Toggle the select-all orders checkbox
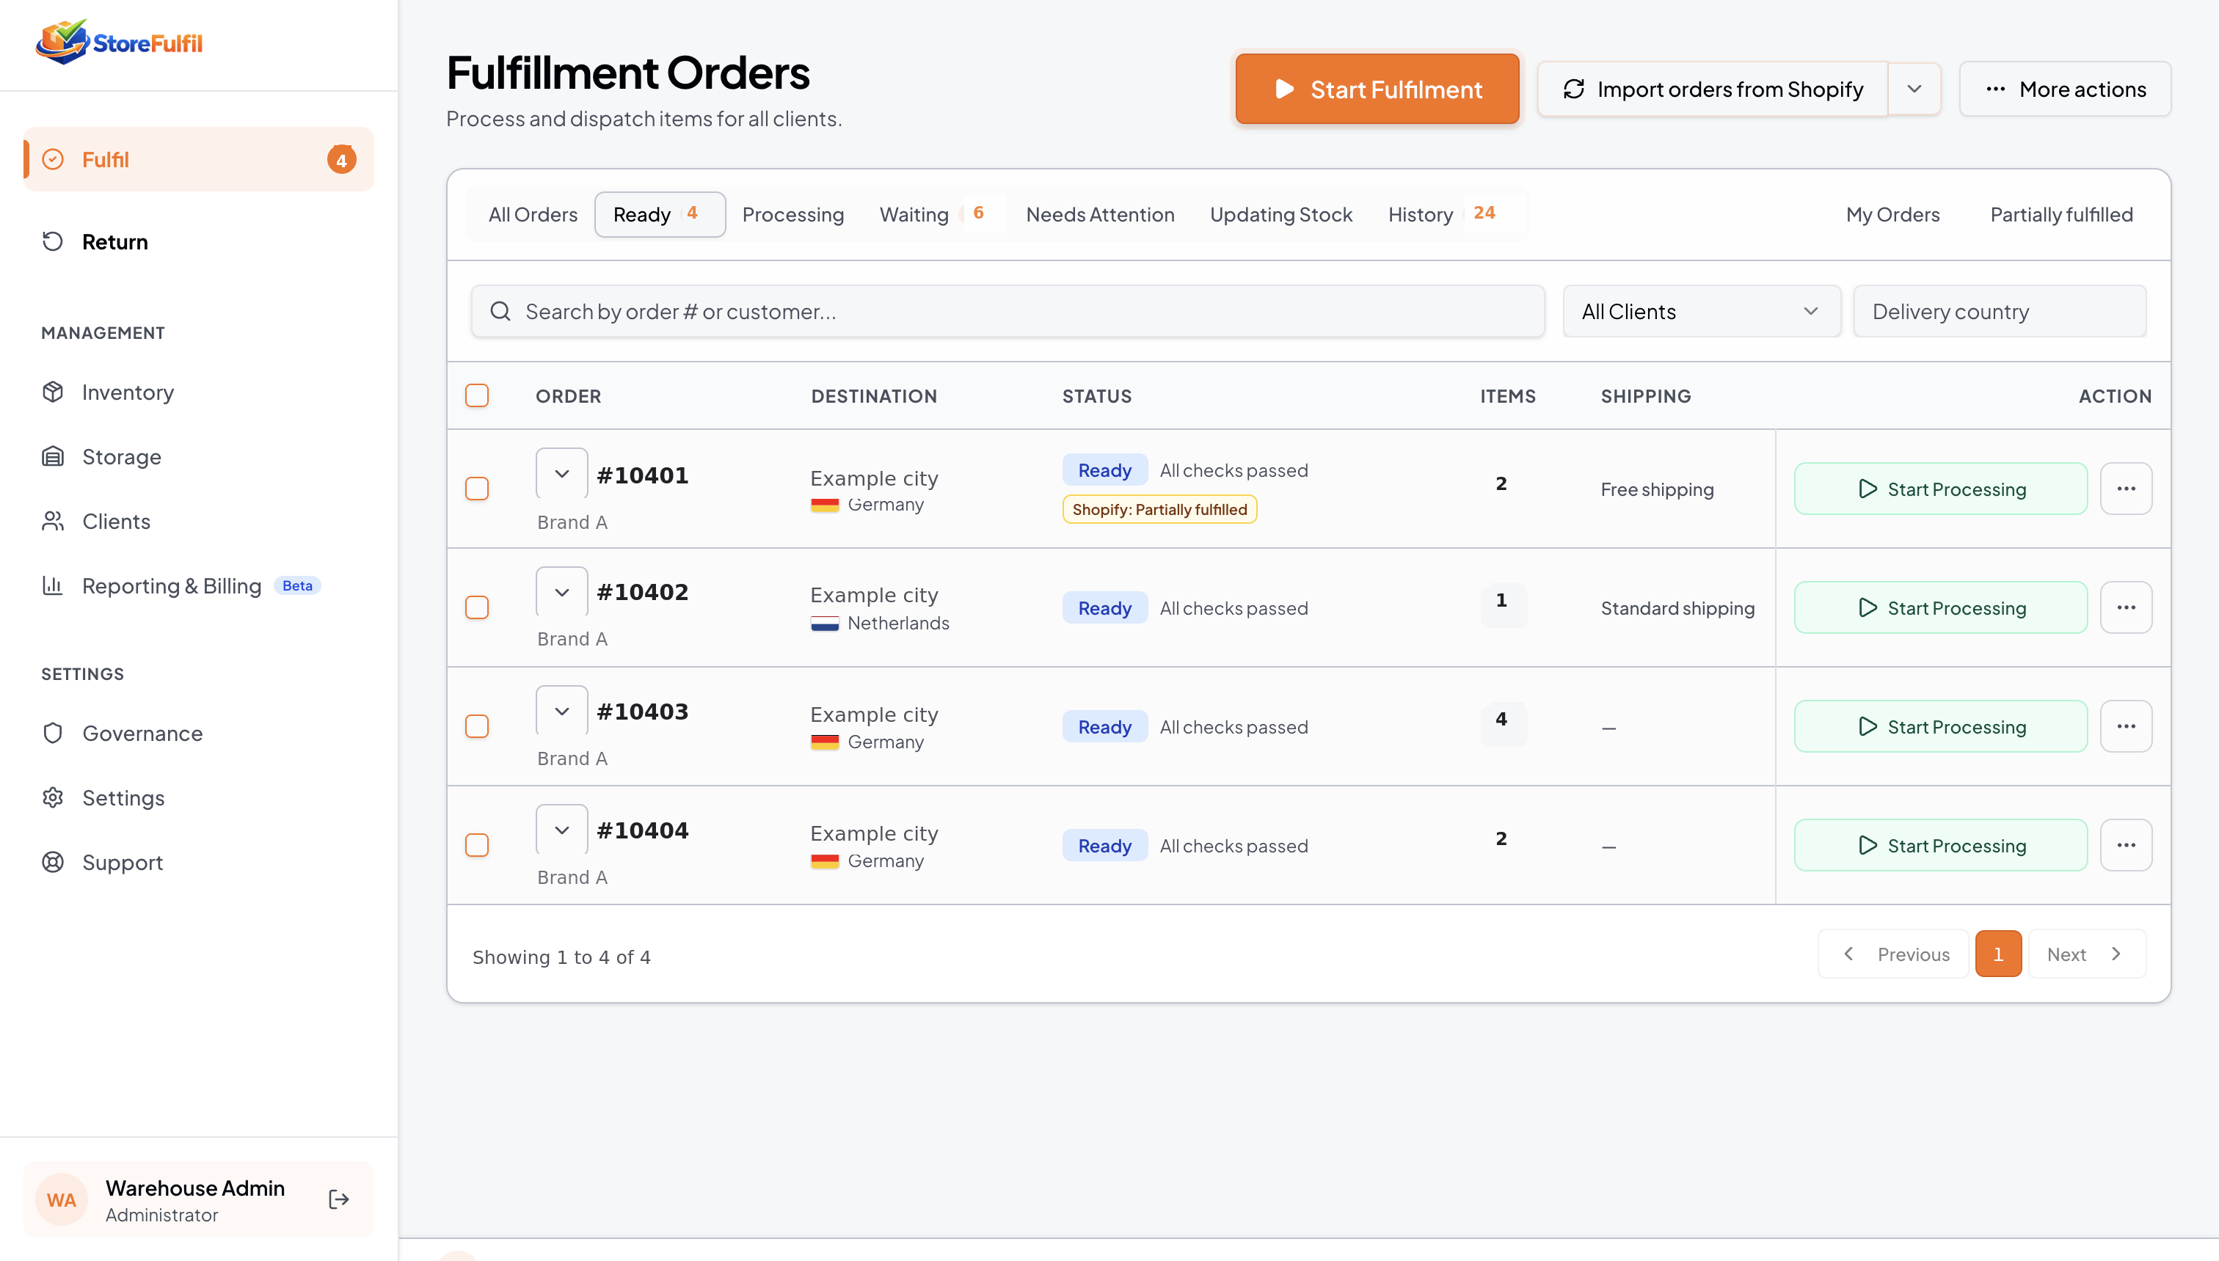This screenshot has width=2219, height=1261. pyautogui.click(x=477, y=396)
